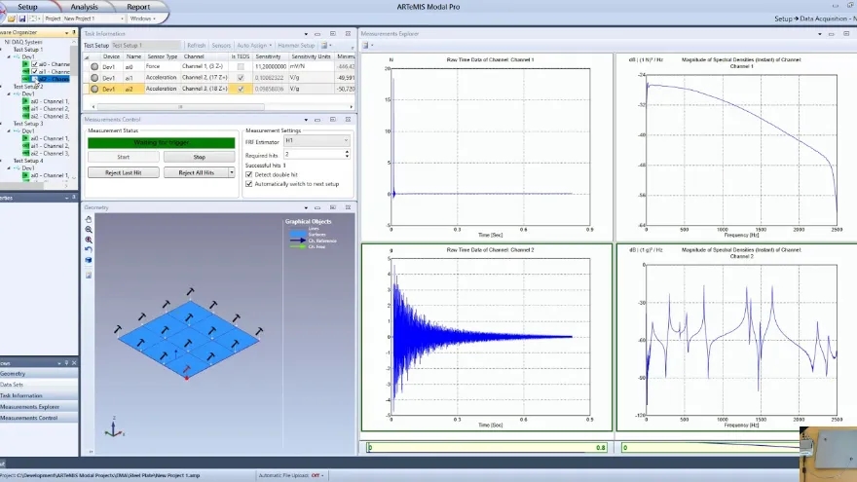Switch to the Report tab

pyautogui.click(x=138, y=7)
